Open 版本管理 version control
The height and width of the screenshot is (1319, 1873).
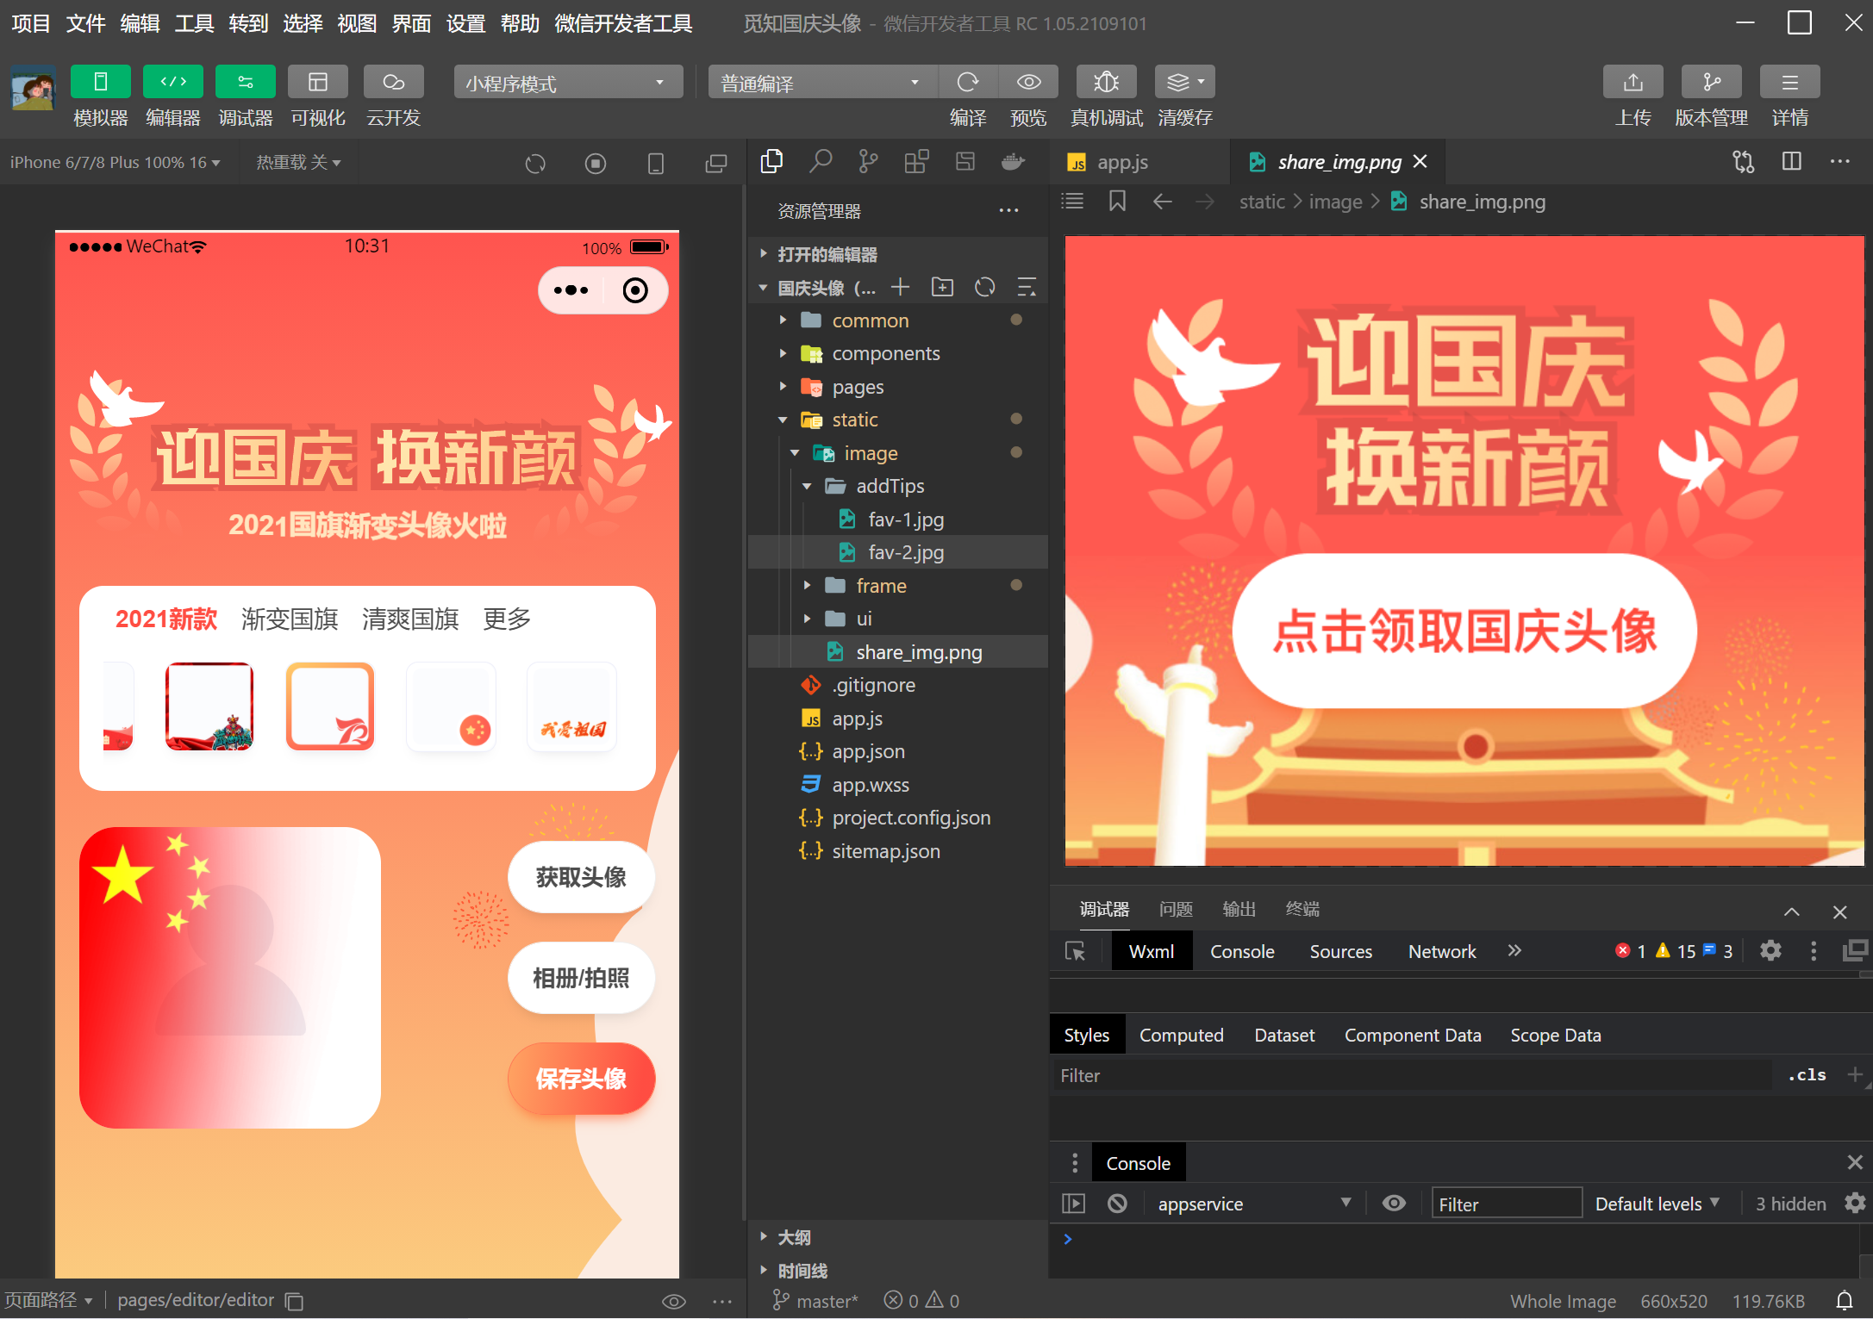pyautogui.click(x=1712, y=83)
